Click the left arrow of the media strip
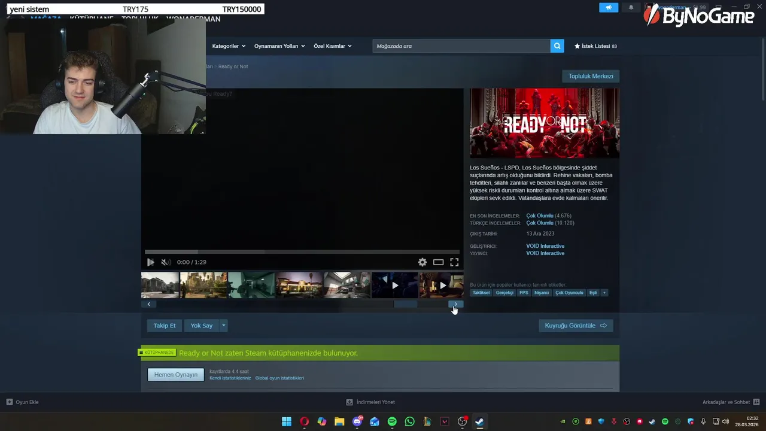 click(x=148, y=304)
